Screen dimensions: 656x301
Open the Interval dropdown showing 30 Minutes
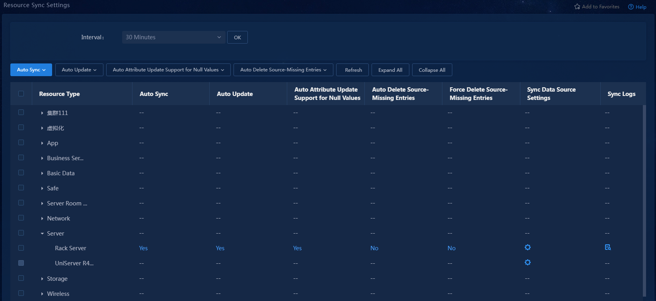(x=173, y=37)
